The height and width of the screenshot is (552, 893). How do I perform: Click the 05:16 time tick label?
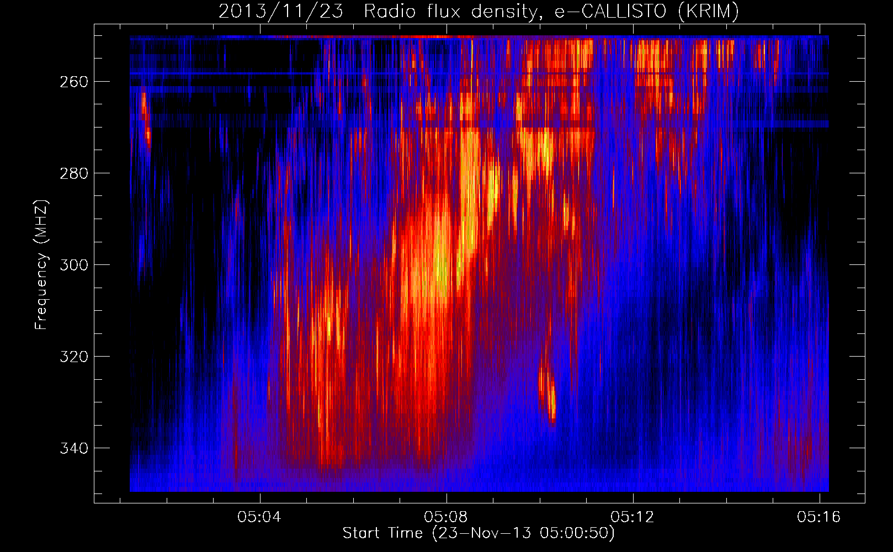coord(819,517)
